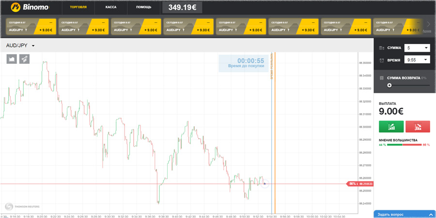
Task: Adjust the СУММА ВОЗВРАТА slider handle
Action: tap(389, 86)
